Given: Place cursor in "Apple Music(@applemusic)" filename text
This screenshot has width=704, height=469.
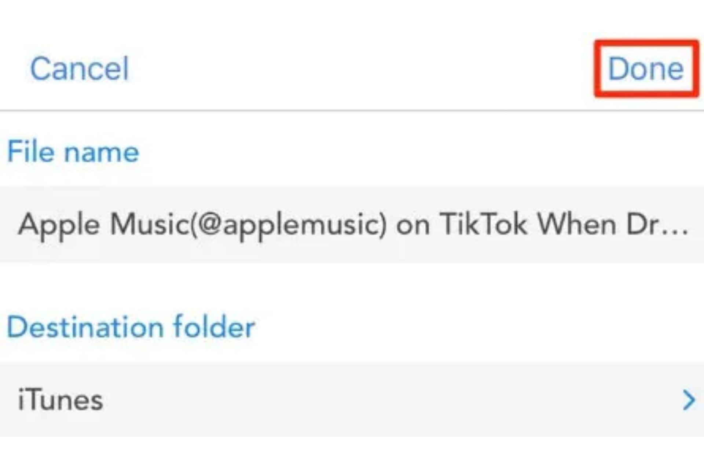Looking at the screenshot, I should point(202,224).
